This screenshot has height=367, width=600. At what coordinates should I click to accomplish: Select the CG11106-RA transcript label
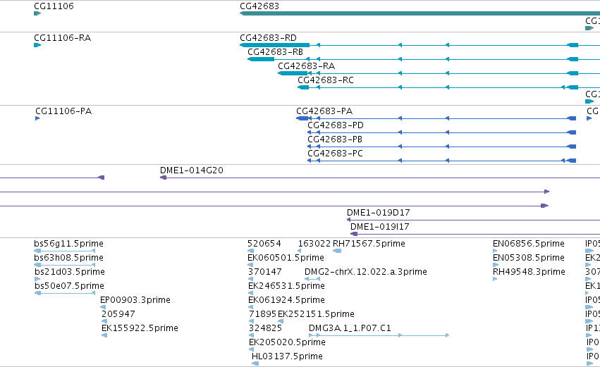pyautogui.click(x=62, y=38)
